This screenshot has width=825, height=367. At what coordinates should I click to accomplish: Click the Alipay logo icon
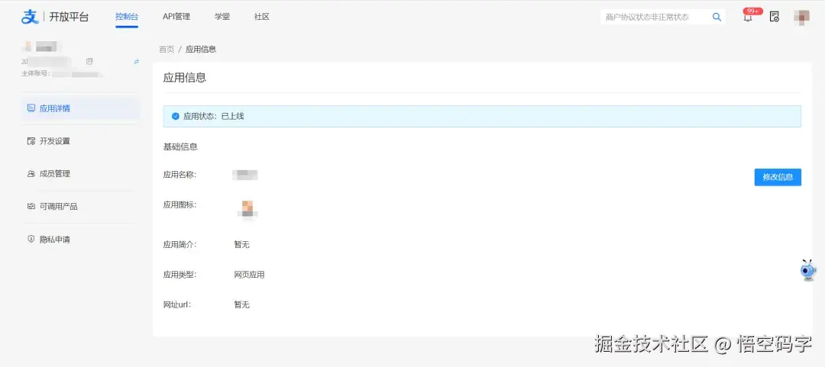point(30,17)
